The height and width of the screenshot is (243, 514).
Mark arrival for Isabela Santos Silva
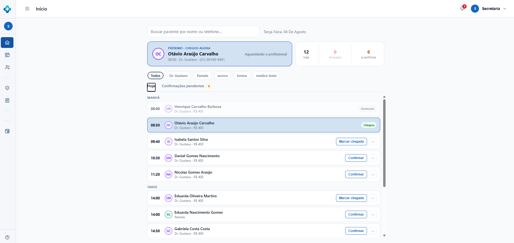coord(351,142)
